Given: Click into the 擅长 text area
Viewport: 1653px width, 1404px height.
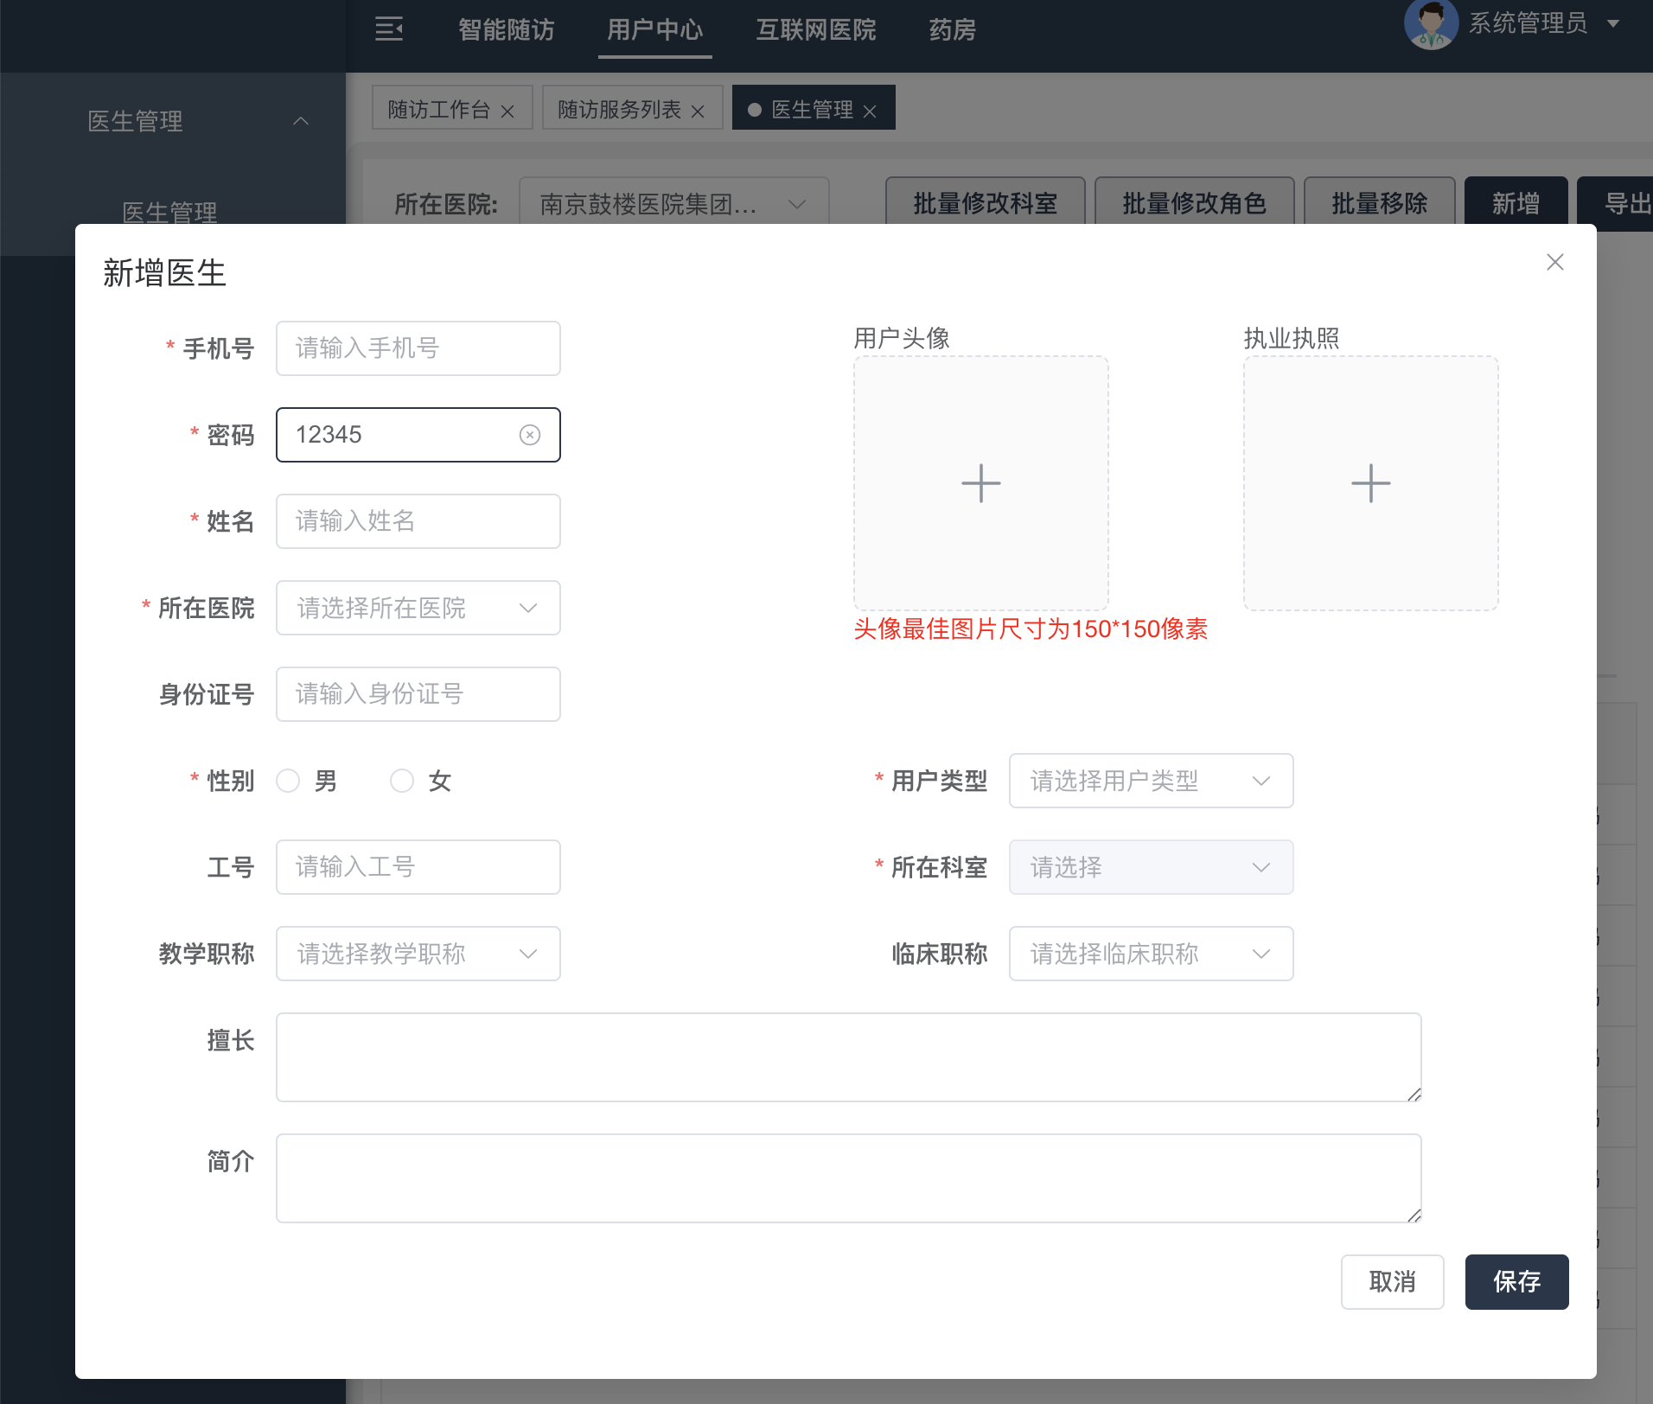Looking at the screenshot, I should point(849,1057).
